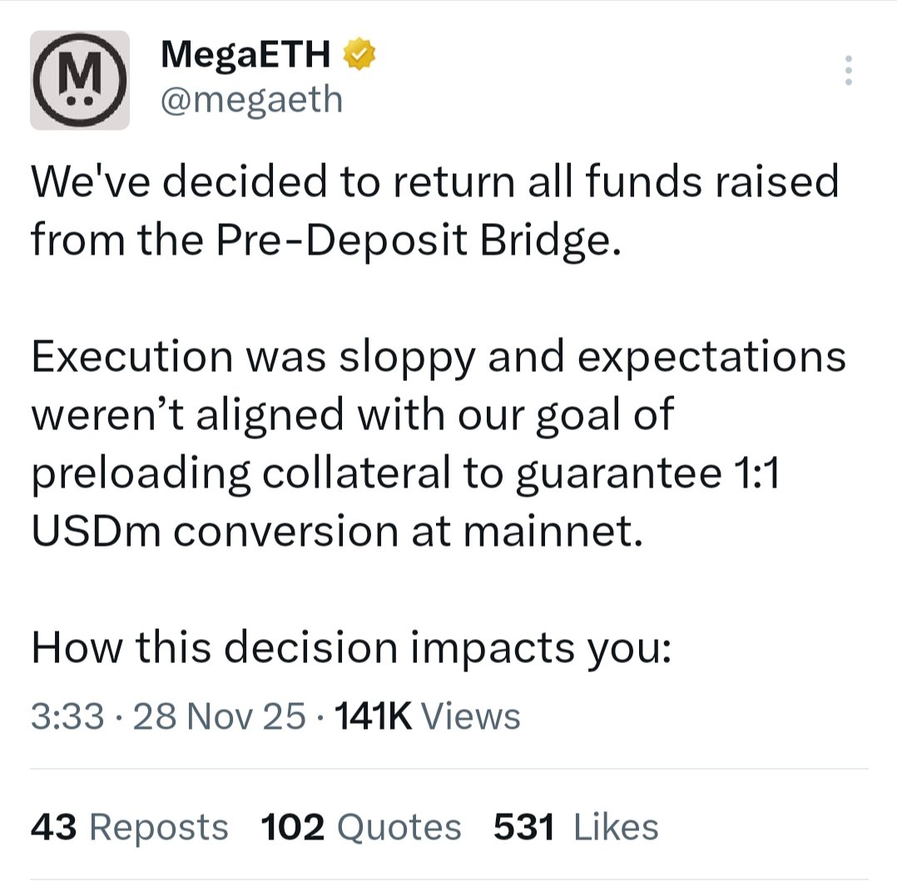The image size is (897, 881).
Task: Click the MegaETH display name
Action: tap(248, 55)
